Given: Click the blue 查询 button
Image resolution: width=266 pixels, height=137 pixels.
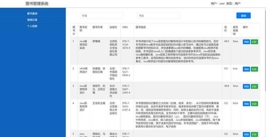Looking at the screenshot, I should (x=244, y=16).
